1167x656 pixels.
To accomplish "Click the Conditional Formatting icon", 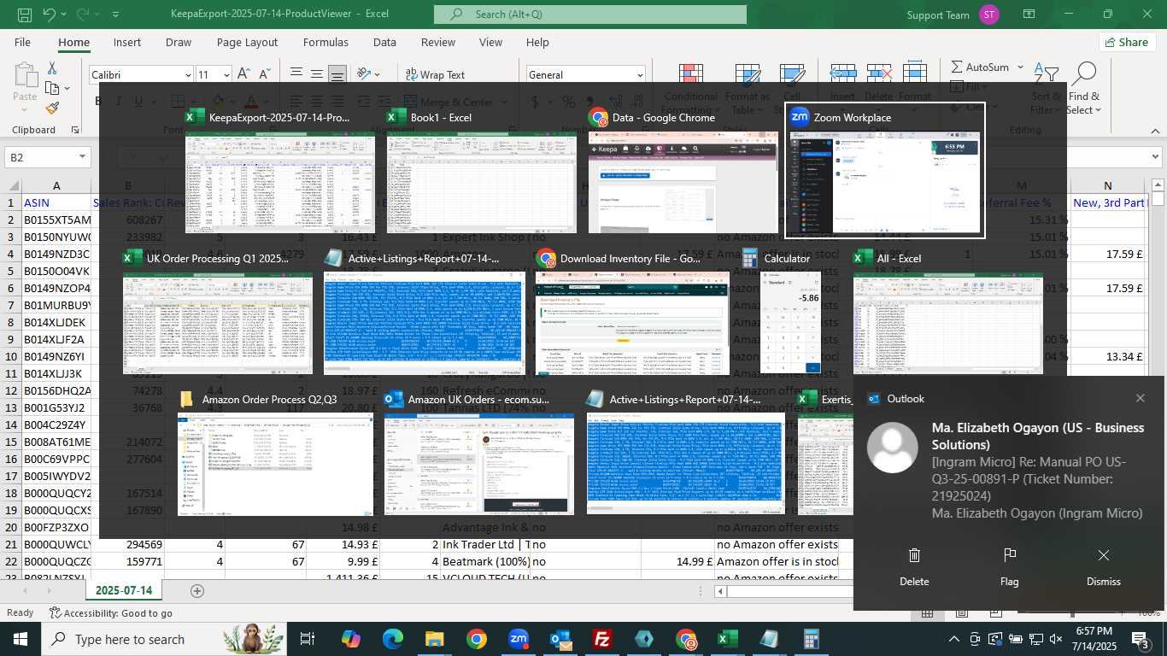I will [690, 73].
